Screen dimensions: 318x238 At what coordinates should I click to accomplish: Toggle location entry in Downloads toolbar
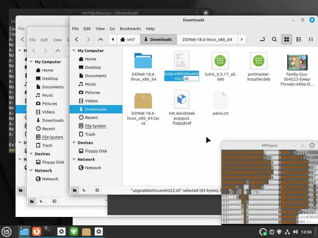(262, 39)
